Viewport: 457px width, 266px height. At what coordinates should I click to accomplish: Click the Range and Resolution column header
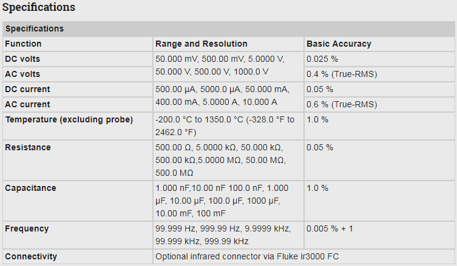[201, 44]
